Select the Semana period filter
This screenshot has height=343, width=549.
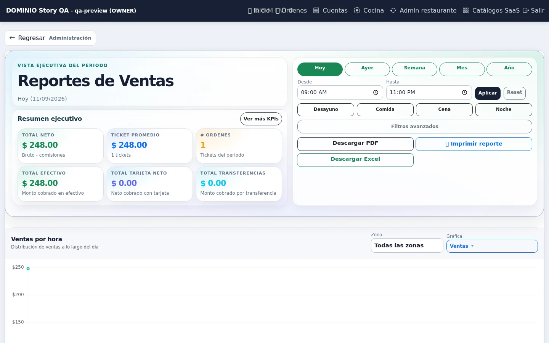(x=414, y=69)
